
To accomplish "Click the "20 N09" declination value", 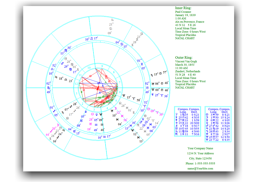I will coord(195,123).
